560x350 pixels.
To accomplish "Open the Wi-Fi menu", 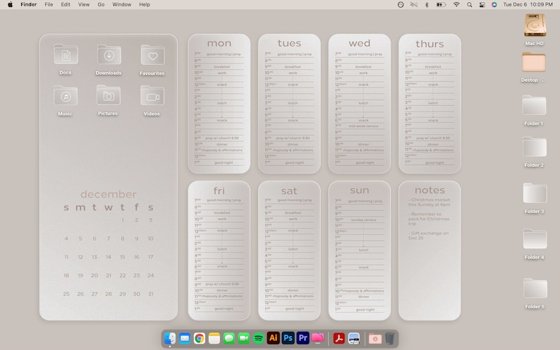I will 456,5.
